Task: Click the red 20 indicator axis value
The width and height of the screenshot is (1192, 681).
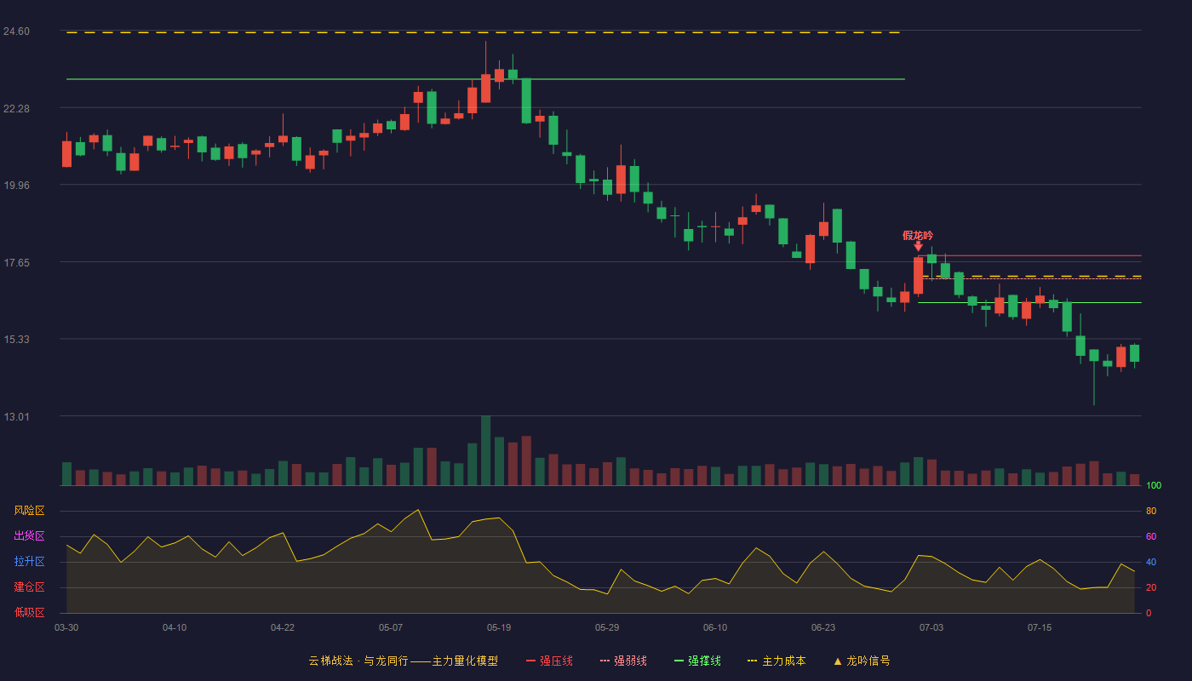Action: click(x=1151, y=587)
